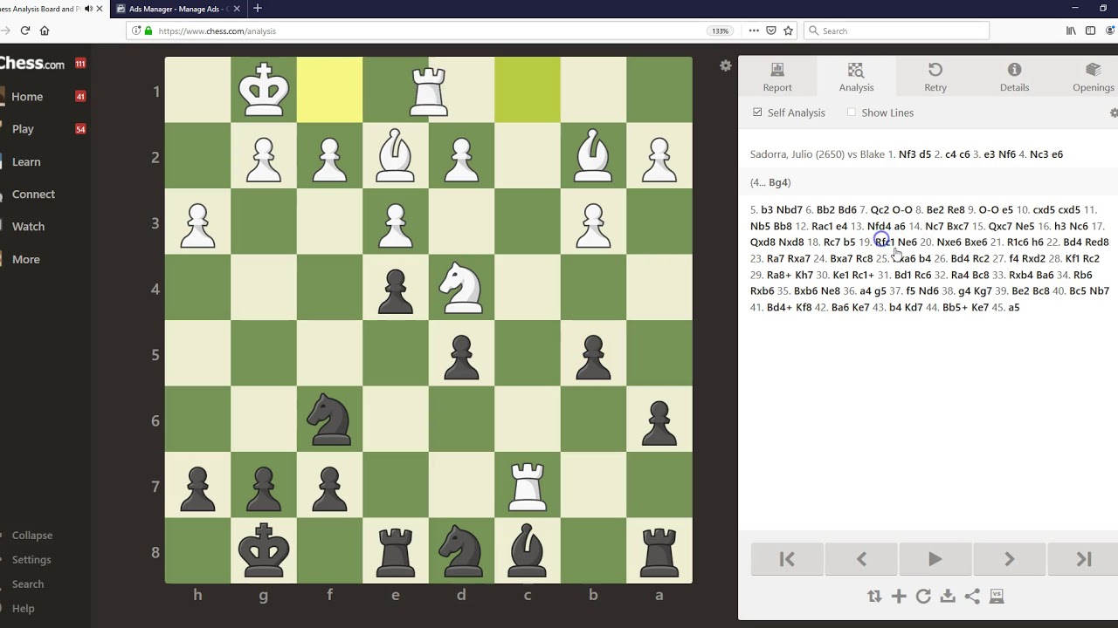
Task: Focus the browser Search field
Action: coord(897,31)
